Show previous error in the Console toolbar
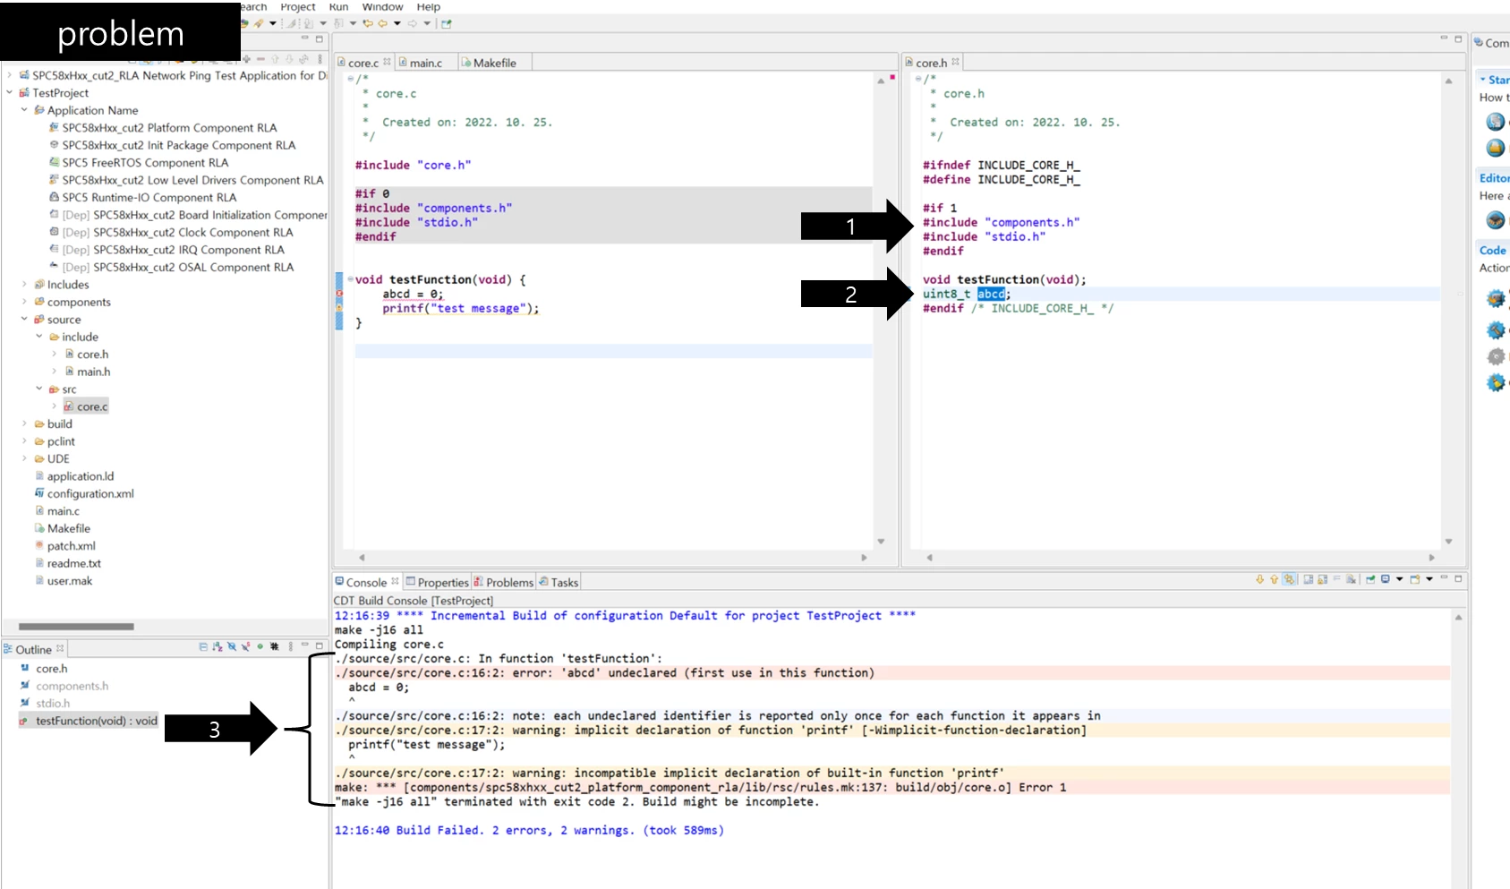The width and height of the screenshot is (1510, 889). pyautogui.click(x=1274, y=579)
